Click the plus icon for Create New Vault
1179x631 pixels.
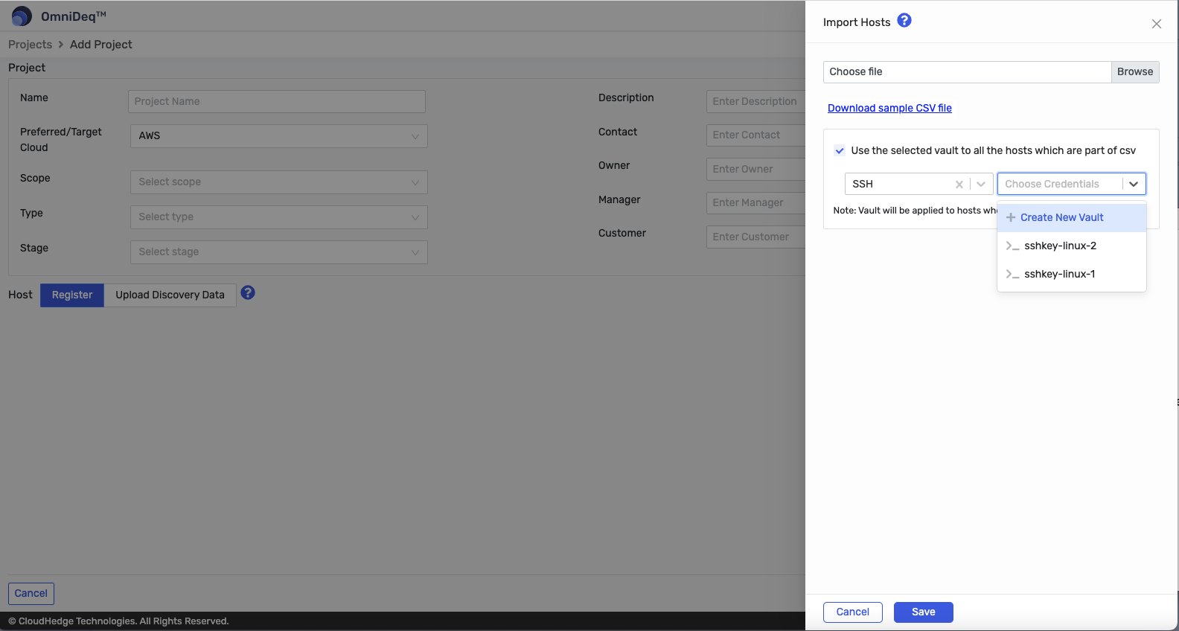(1011, 217)
